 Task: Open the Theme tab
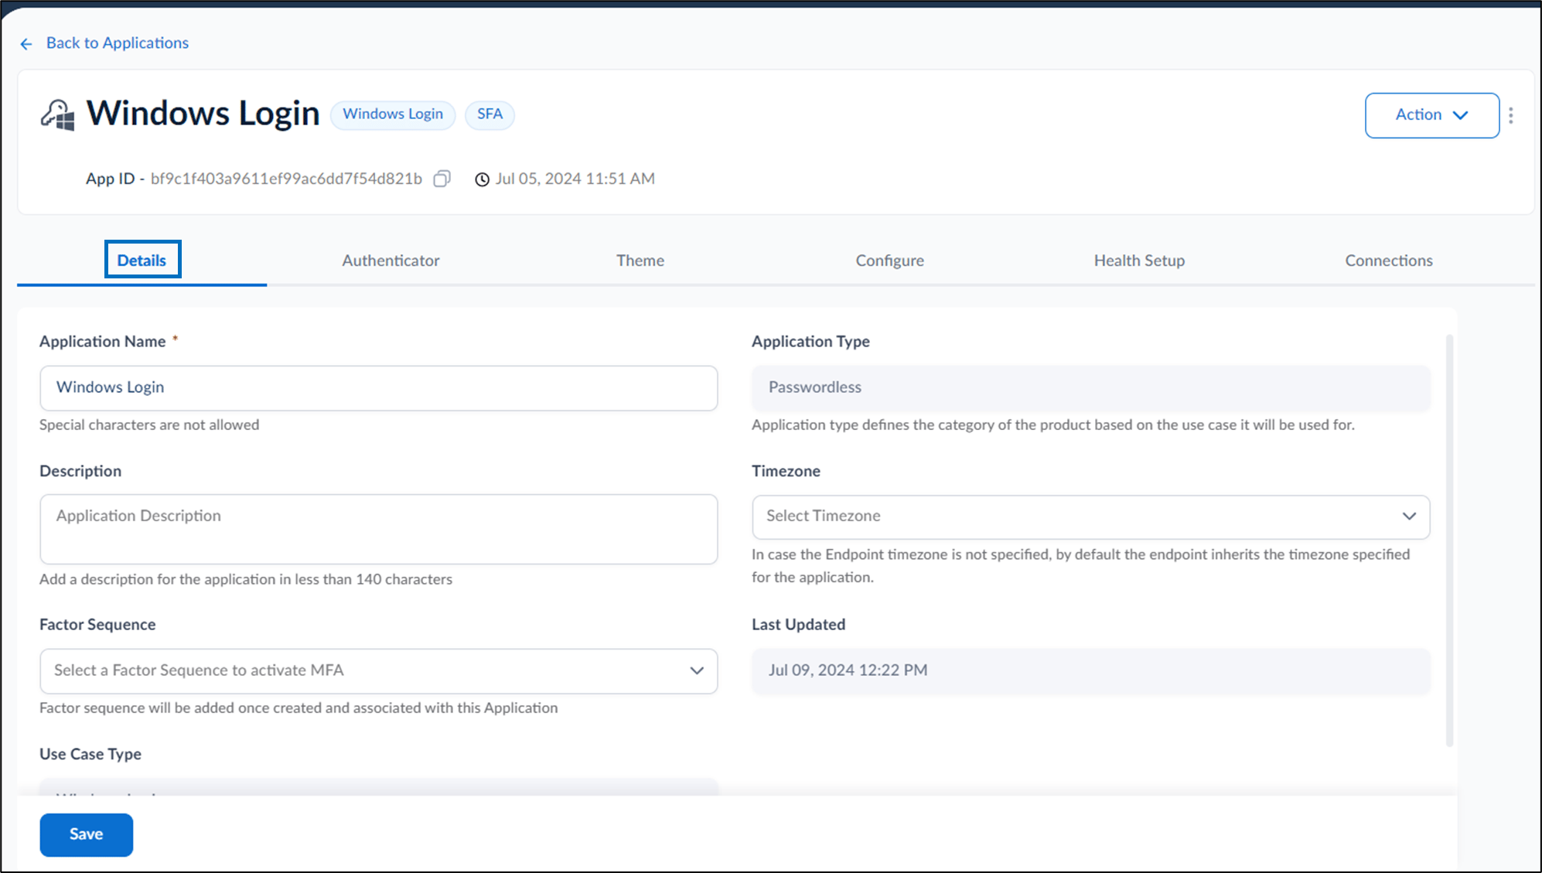point(640,261)
